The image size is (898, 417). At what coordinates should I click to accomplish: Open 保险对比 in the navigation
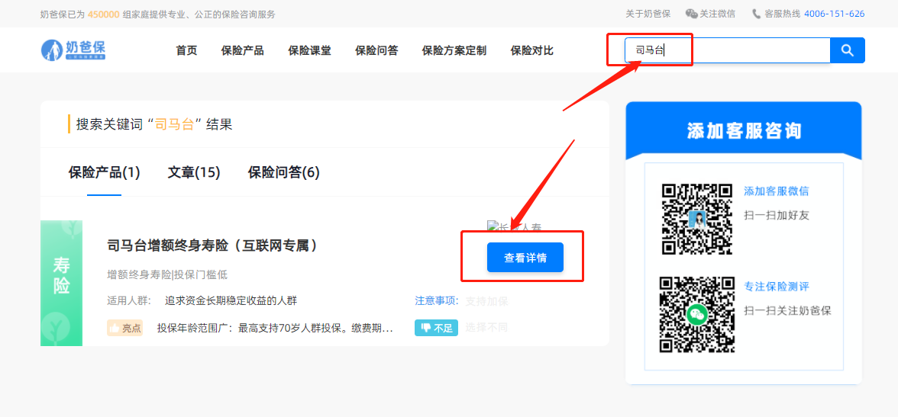pyautogui.click(x=532, y=50)
